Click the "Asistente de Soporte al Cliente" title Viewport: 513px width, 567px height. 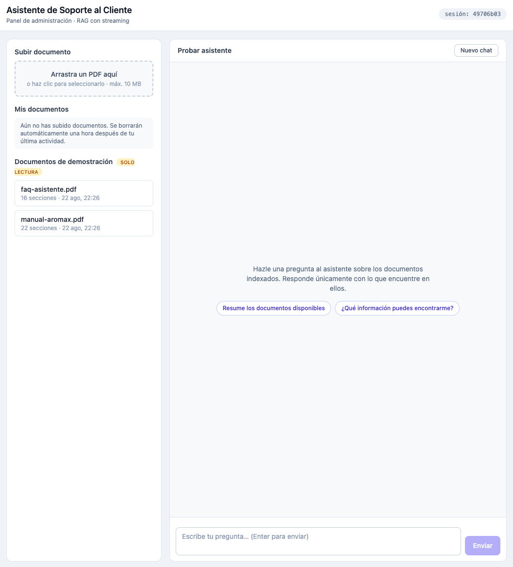[69, 10]
